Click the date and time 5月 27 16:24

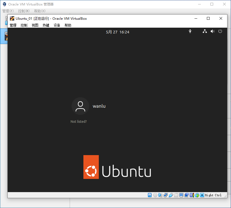coord(118,32)
